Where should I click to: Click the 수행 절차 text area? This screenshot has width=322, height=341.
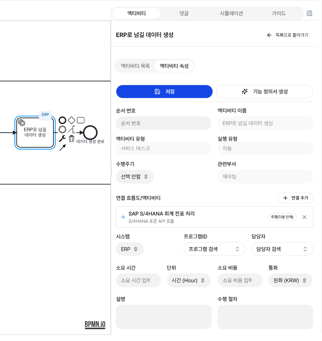tap(265, 317)
